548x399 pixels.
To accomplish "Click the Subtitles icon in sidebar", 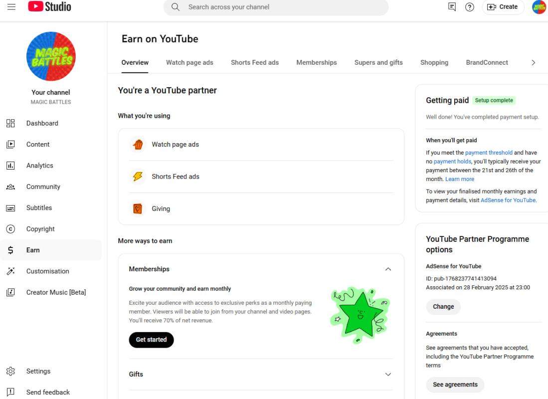I will point(10,208).
